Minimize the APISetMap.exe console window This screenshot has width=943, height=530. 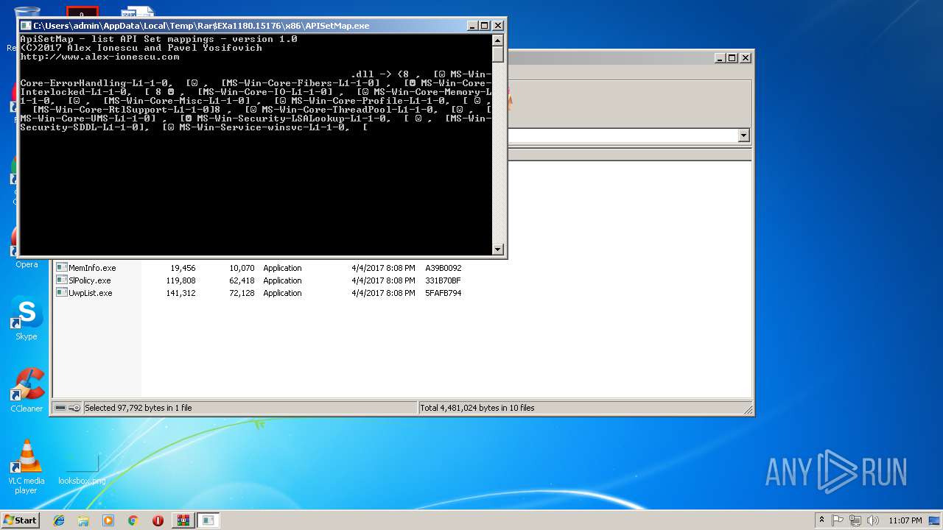click(472, 26)
